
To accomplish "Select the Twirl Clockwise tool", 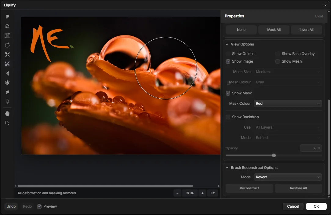I will pyautogui.click(x=7, y=45).
